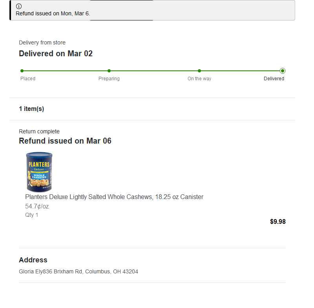Screen dimensions: 314x308
Task: Click the Planters cashews product image
Action: coord(39,172)
